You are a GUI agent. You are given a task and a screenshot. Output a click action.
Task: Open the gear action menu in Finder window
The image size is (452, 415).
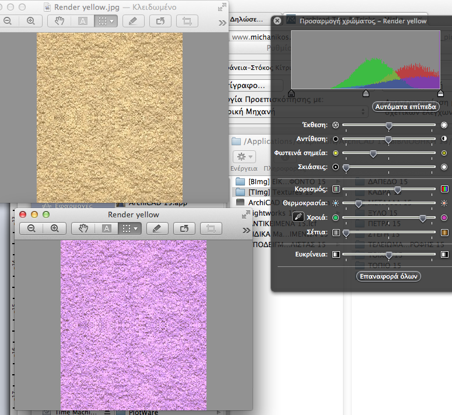(x=243, y=157)
